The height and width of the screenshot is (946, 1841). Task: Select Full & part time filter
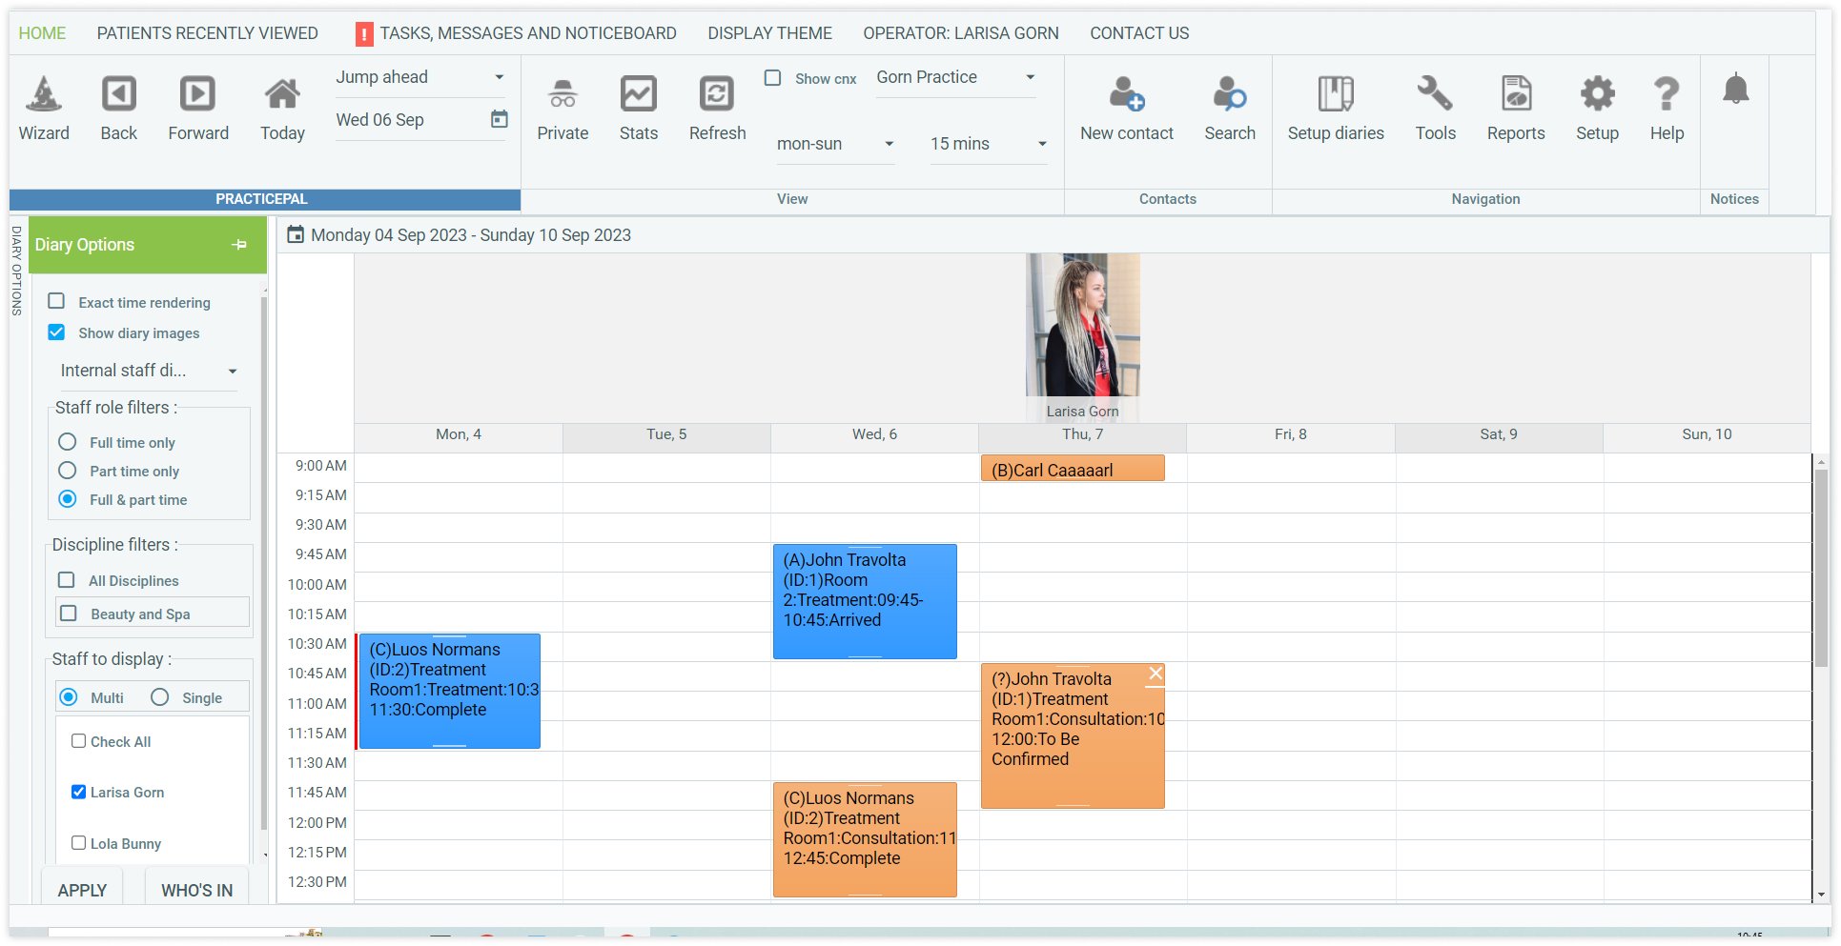click(x=68, y=499)
